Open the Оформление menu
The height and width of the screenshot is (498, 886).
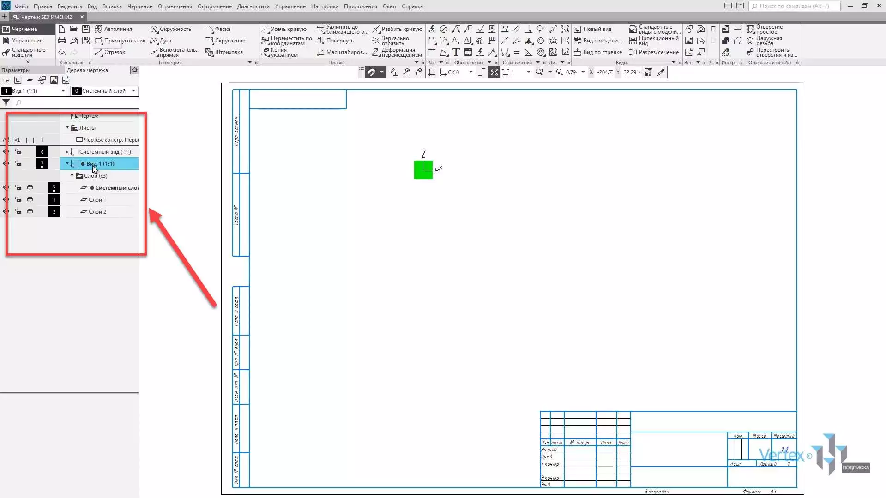coord(214,6)
